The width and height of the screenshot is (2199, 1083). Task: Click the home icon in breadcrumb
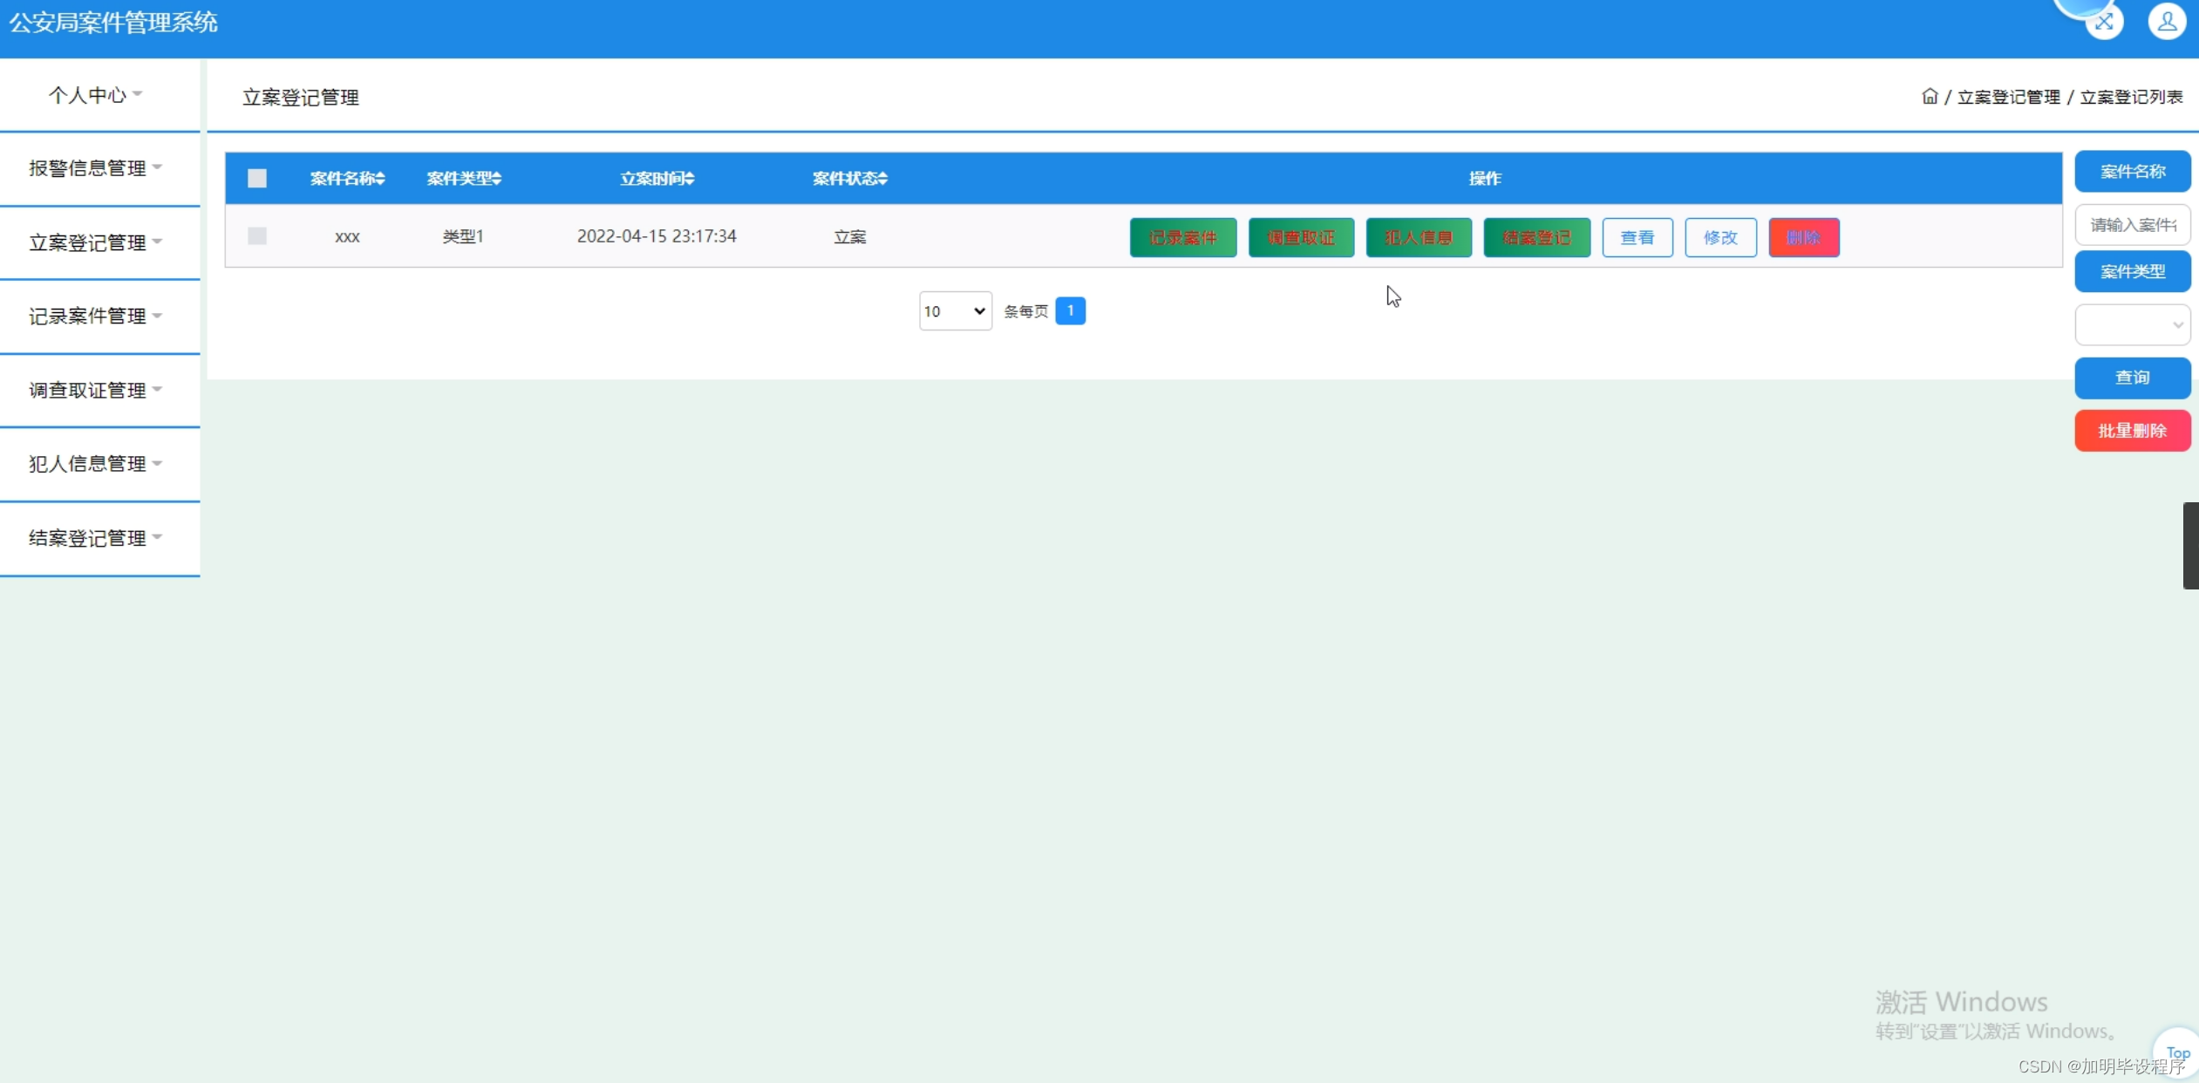click(x=1929, y=97)
